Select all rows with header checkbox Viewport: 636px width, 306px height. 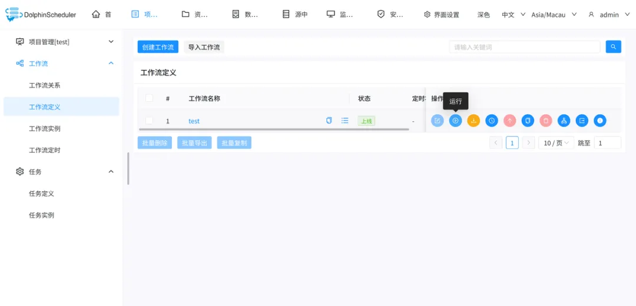point(149,98)
